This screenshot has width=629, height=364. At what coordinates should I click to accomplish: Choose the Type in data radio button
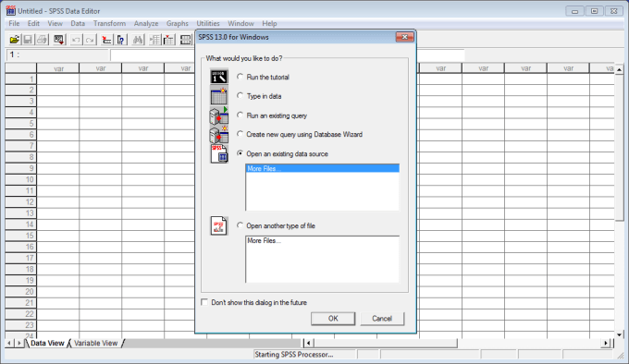click(240, 96)
